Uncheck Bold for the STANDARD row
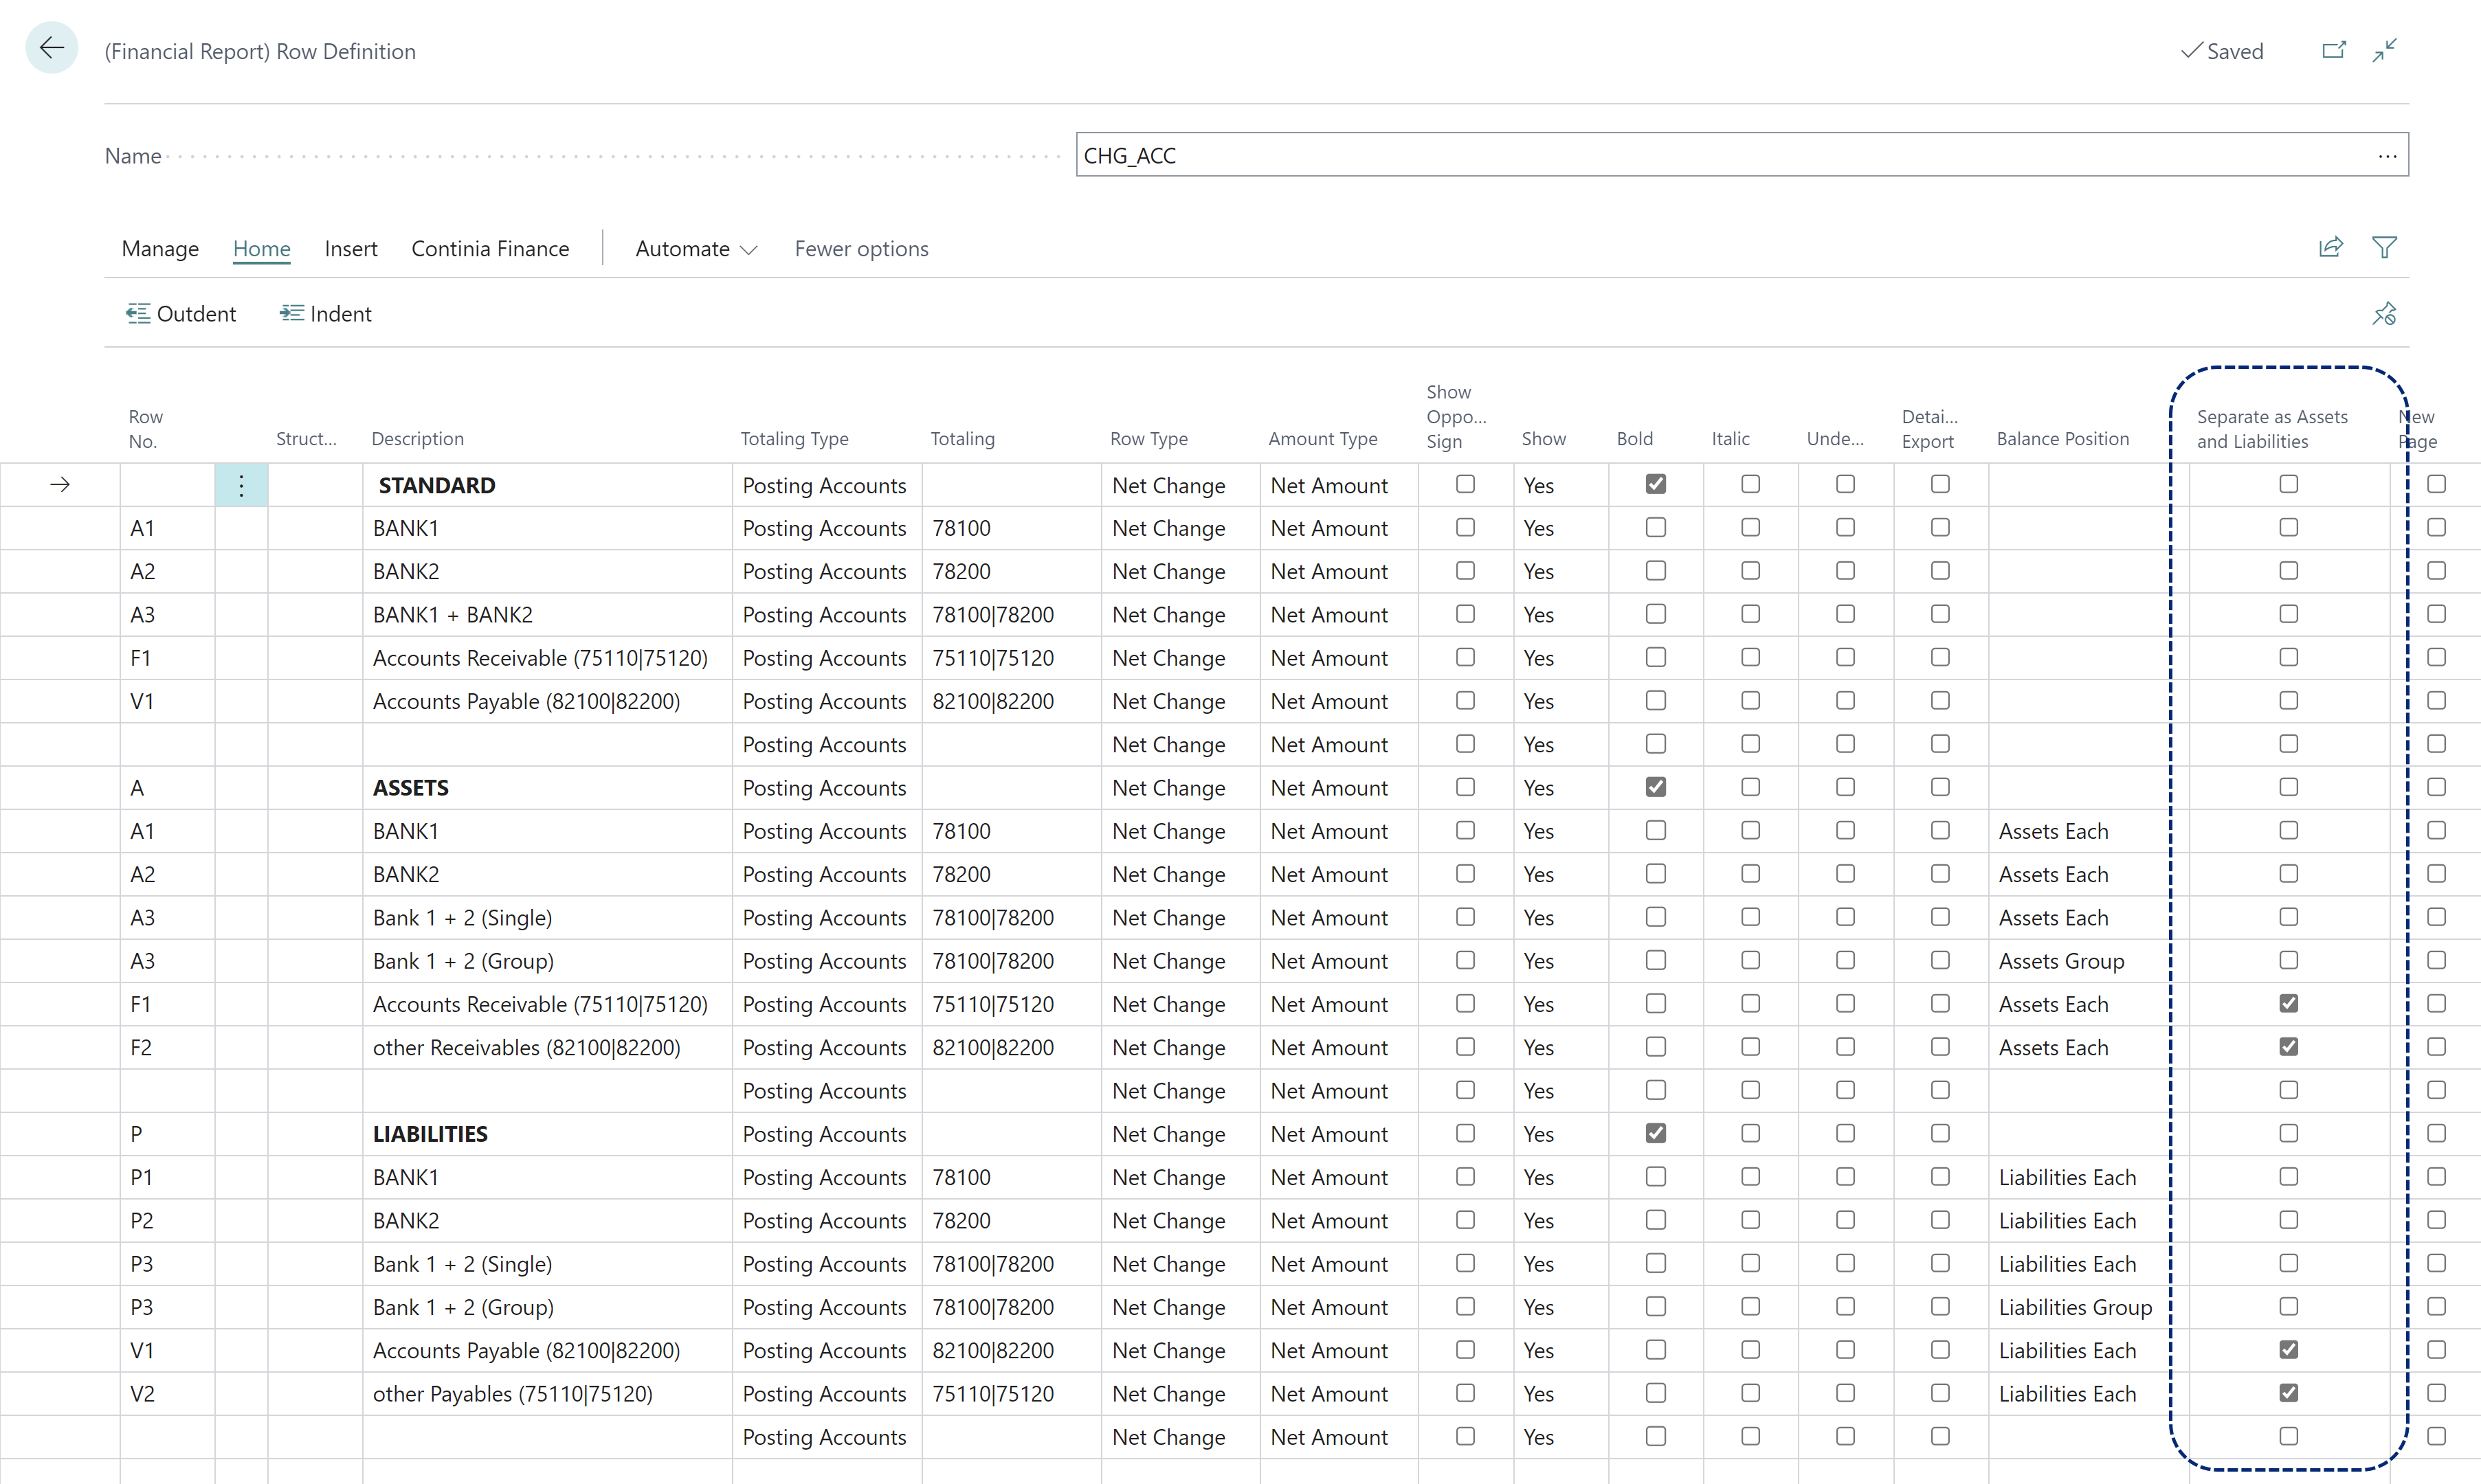Viewport: 2481px width, 1484px height. 1656,484
